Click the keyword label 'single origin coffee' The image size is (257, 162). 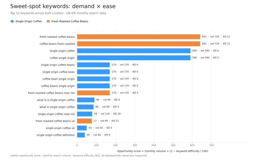pyautogui.click(x=62, y=51)
